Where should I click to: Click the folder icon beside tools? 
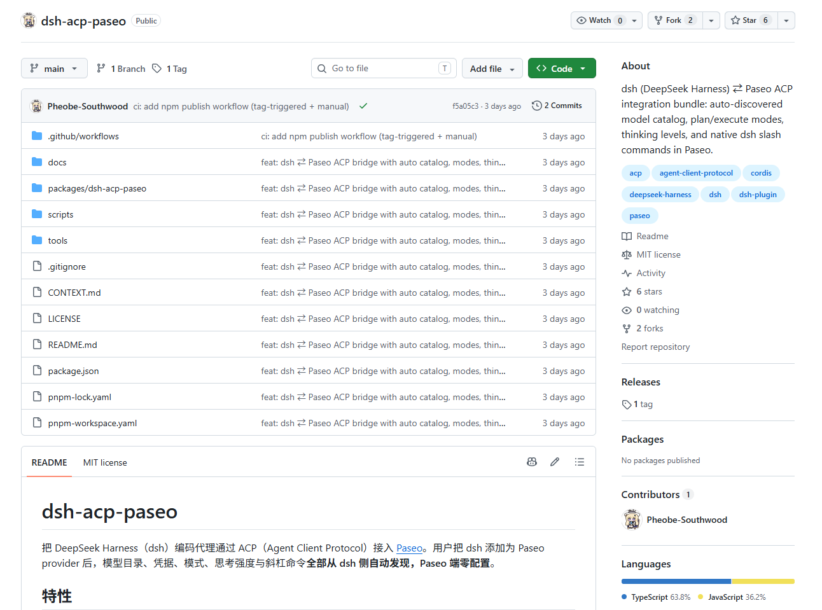(x=37, y=240)
